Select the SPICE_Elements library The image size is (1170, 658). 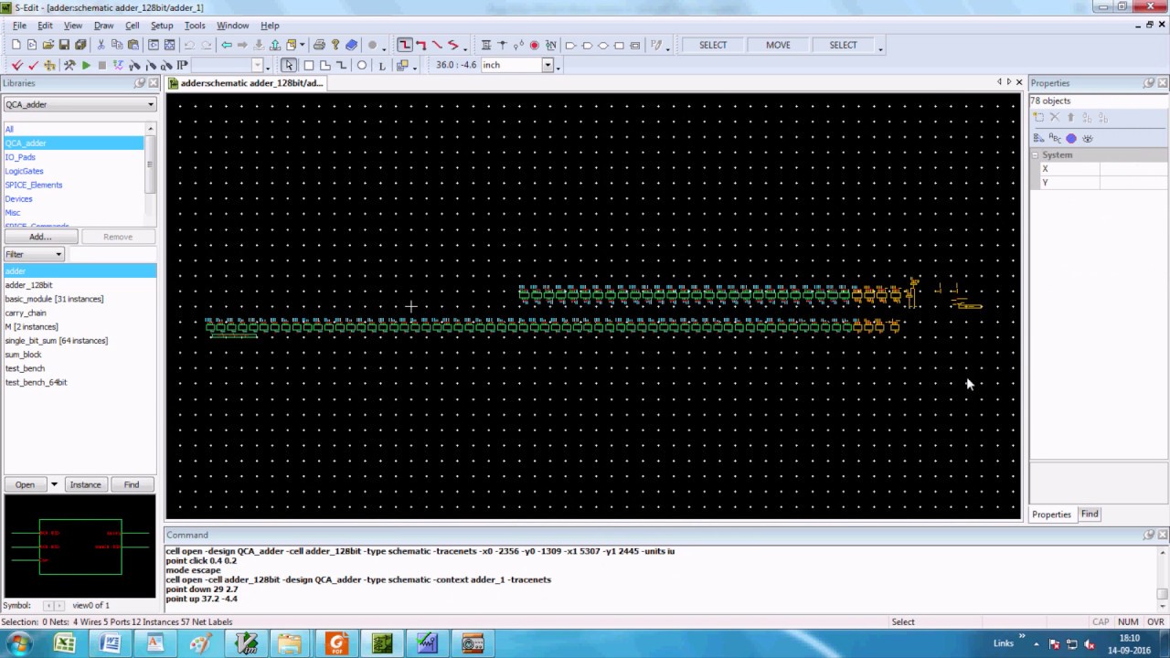tap(34, 185)
